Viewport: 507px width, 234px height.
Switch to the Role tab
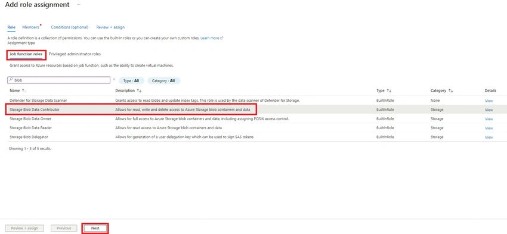[11, 27]
